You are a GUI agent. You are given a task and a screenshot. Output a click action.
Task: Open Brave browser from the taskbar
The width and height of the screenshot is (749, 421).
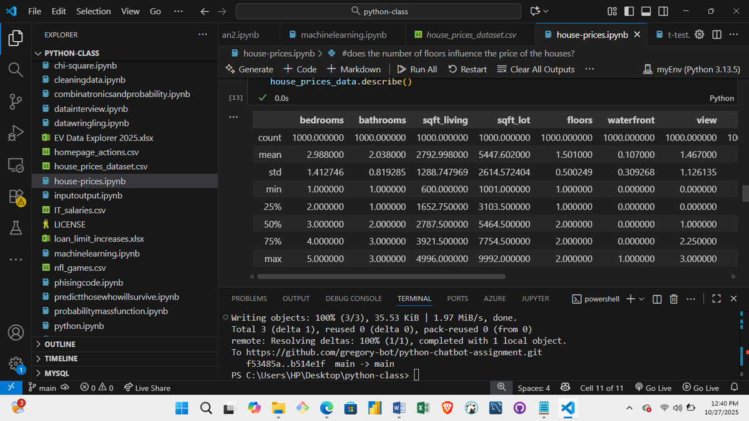pyautogui.click(x=448, y=407)
